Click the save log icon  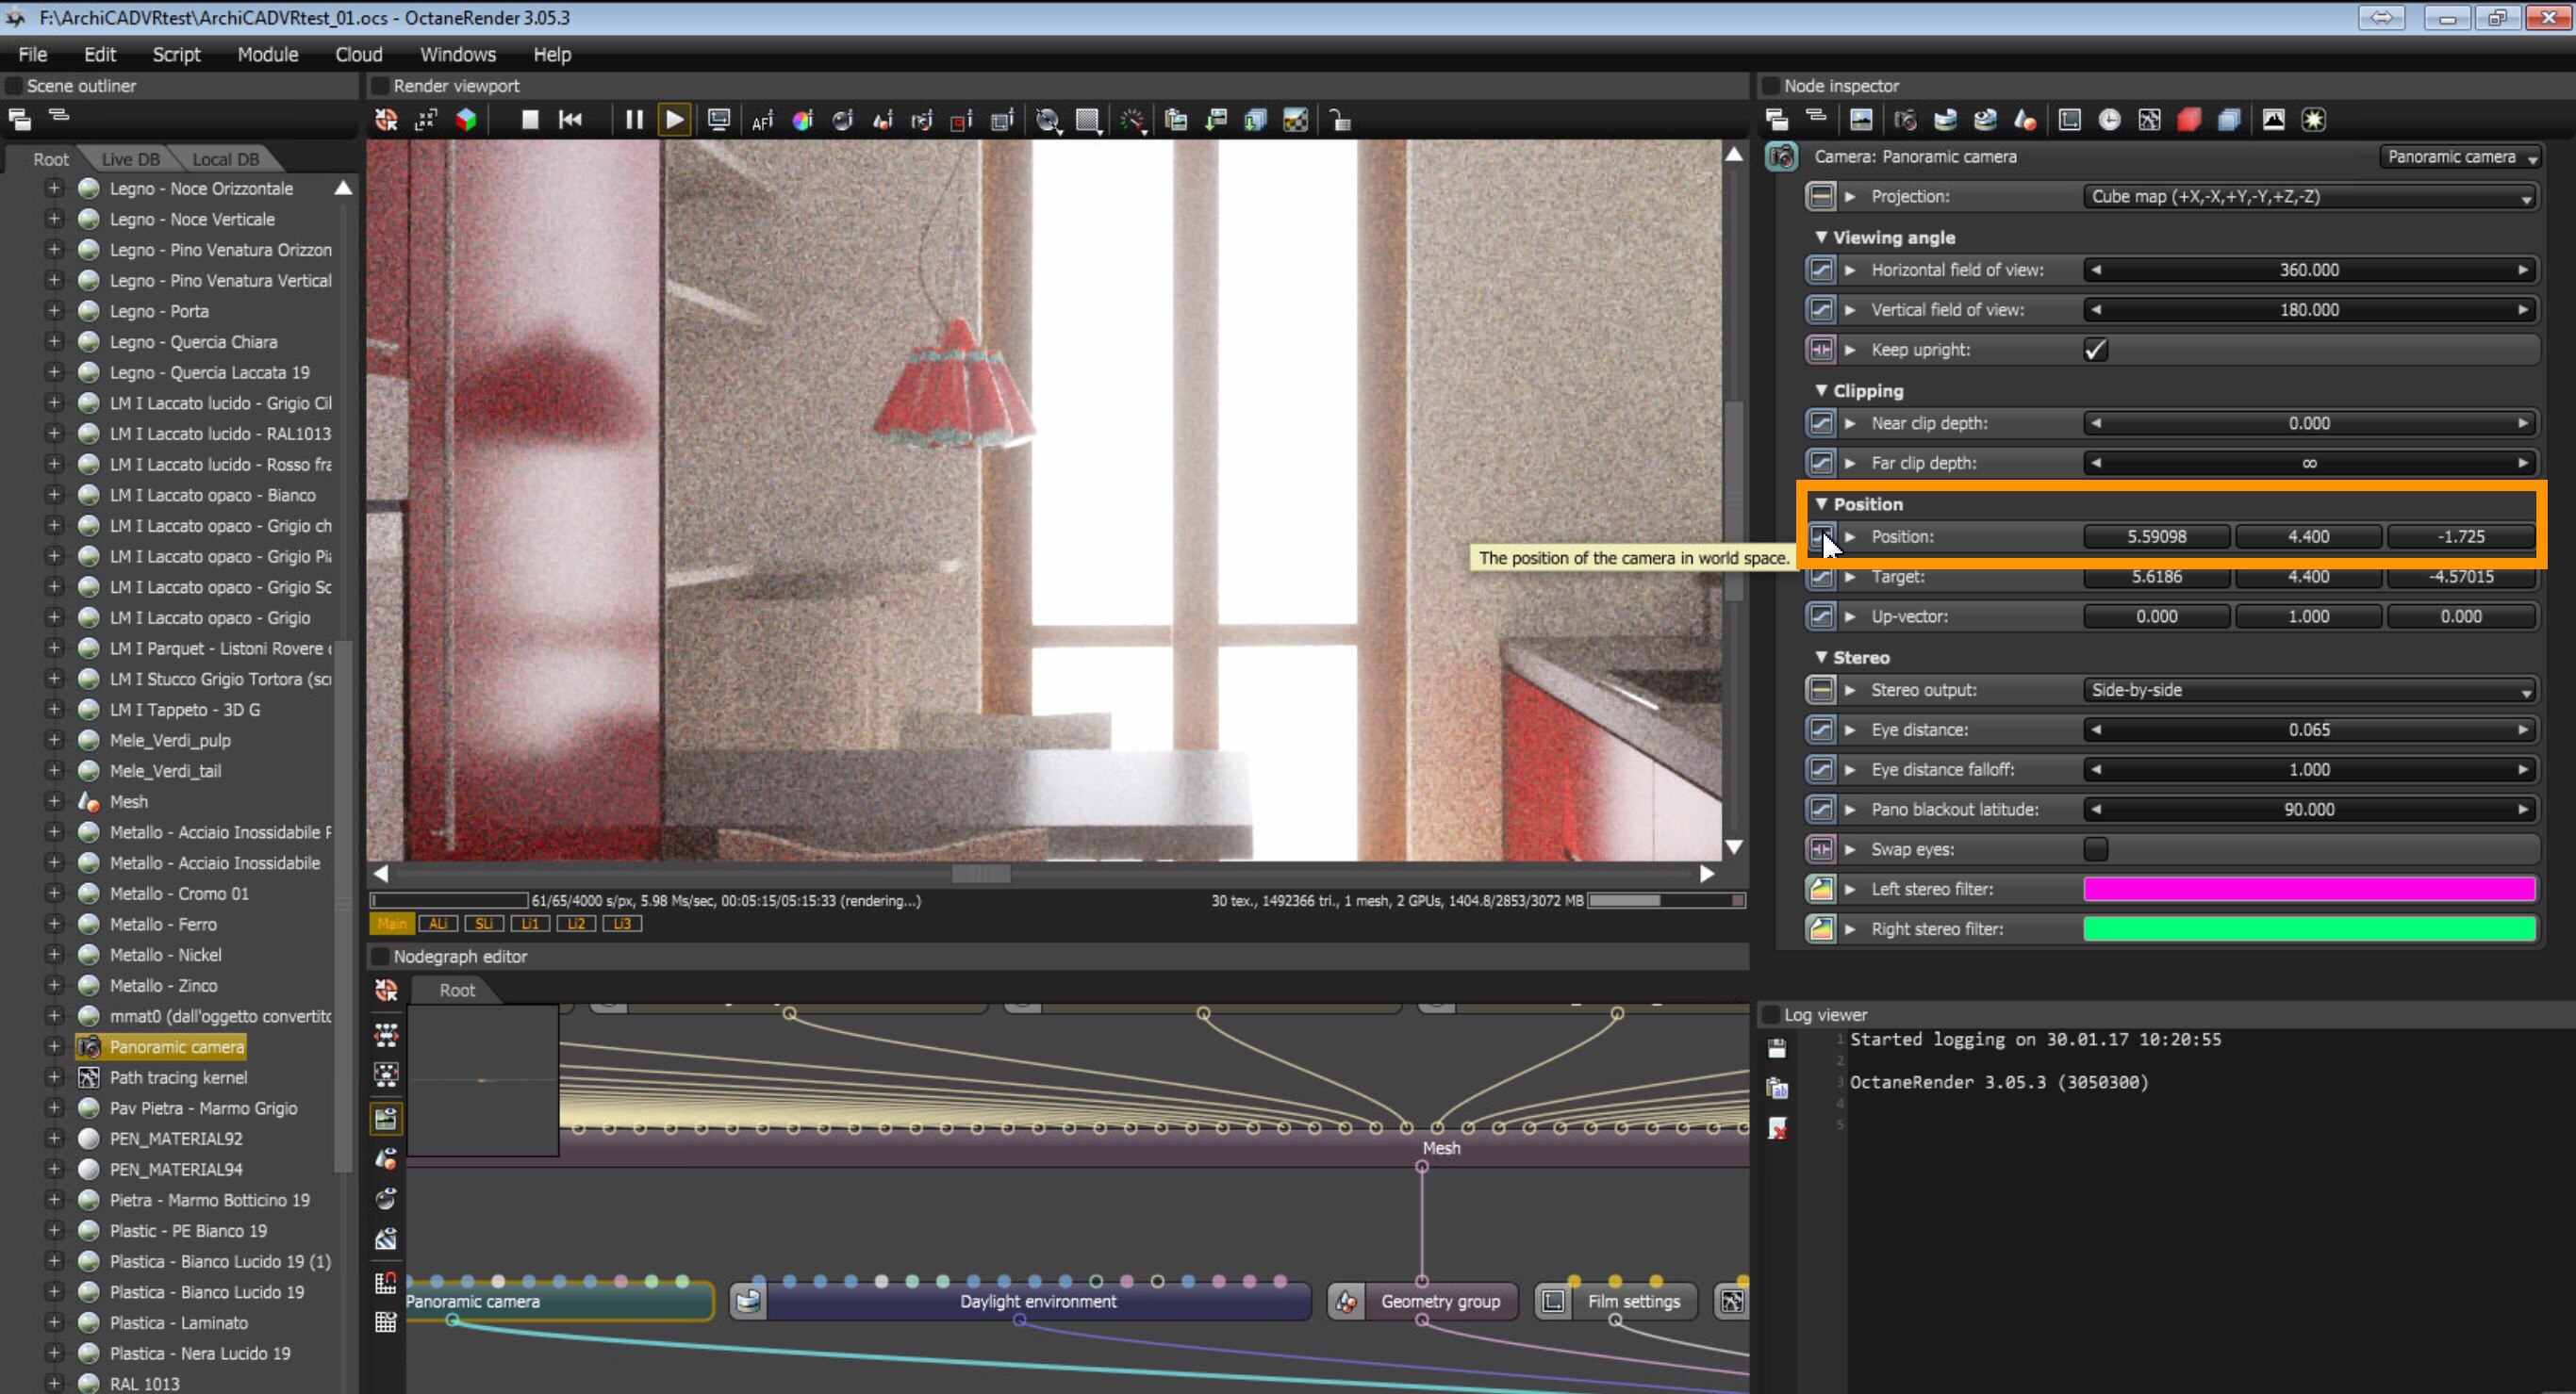[x=1777, y=1048]
